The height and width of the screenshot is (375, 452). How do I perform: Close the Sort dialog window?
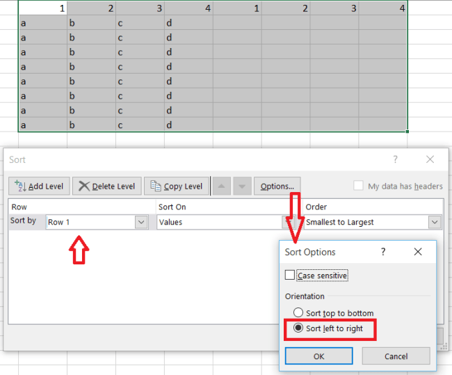coord(430,159)
